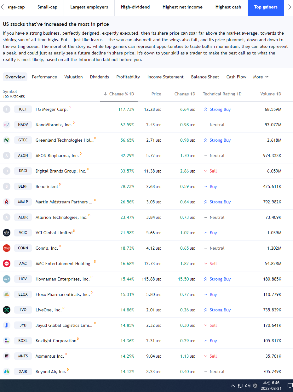Image resolution: width=293 pixels, height=392 pixels.
Task: Click the Eloxx Pharmaceuticals ELOX logo icon
Action: 7,294
